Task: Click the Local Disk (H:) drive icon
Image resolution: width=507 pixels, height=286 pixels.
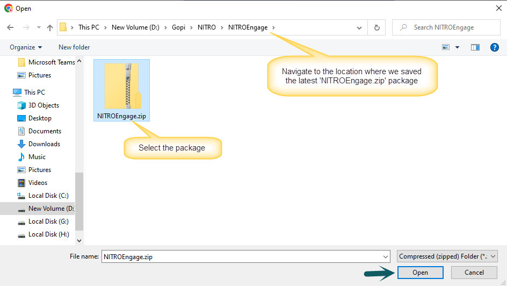Action: tap(21, 235)
